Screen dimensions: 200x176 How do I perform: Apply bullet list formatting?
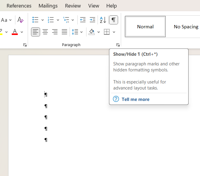pyautogui.click(x=35, y=20)
